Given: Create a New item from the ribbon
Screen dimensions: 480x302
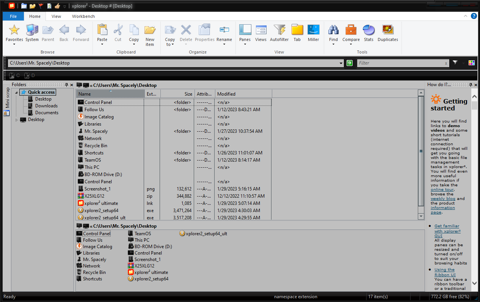Looking at the screenshot, I should 150,35.
